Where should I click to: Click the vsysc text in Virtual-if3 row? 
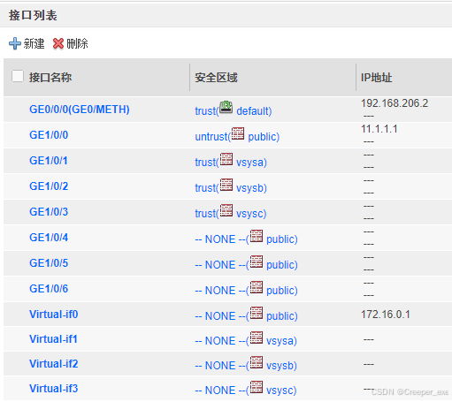(280, 391)
